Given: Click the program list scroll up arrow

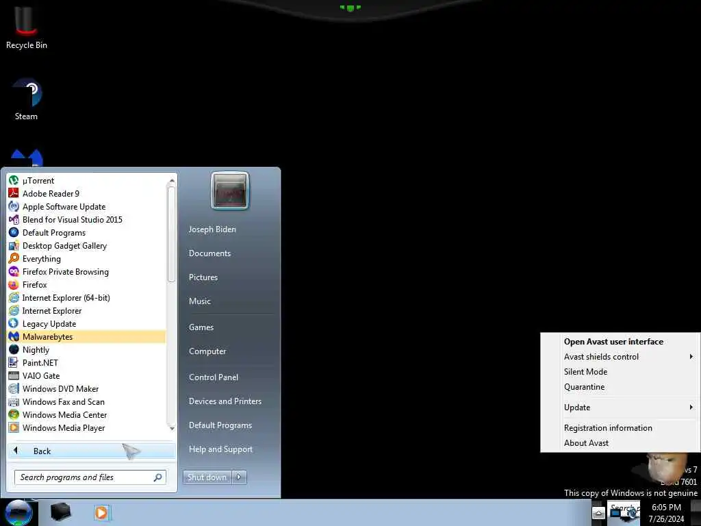Looking at the screenshot, I should 172,180.
